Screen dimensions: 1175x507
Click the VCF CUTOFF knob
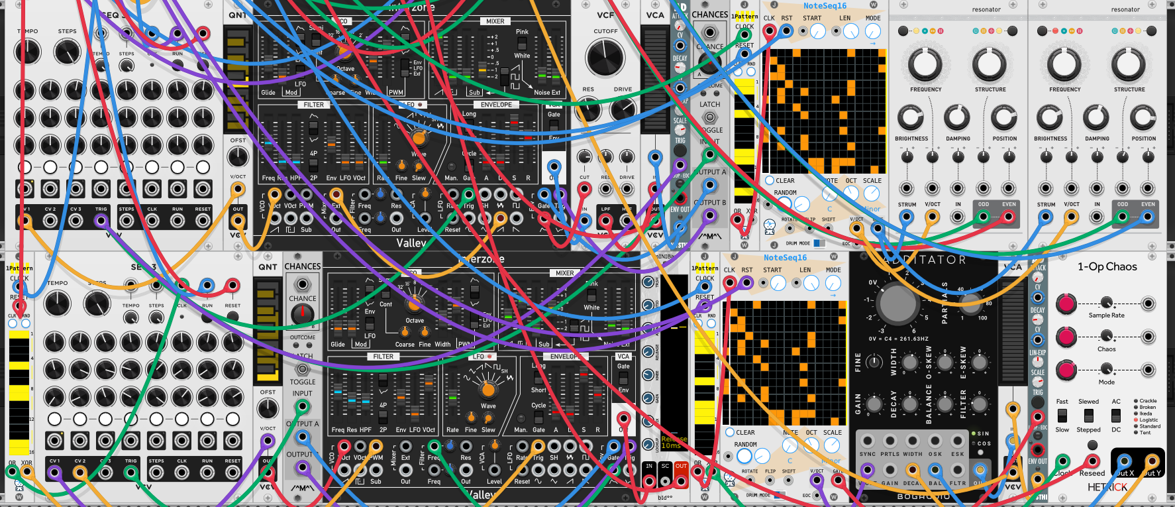pos(605,57)
